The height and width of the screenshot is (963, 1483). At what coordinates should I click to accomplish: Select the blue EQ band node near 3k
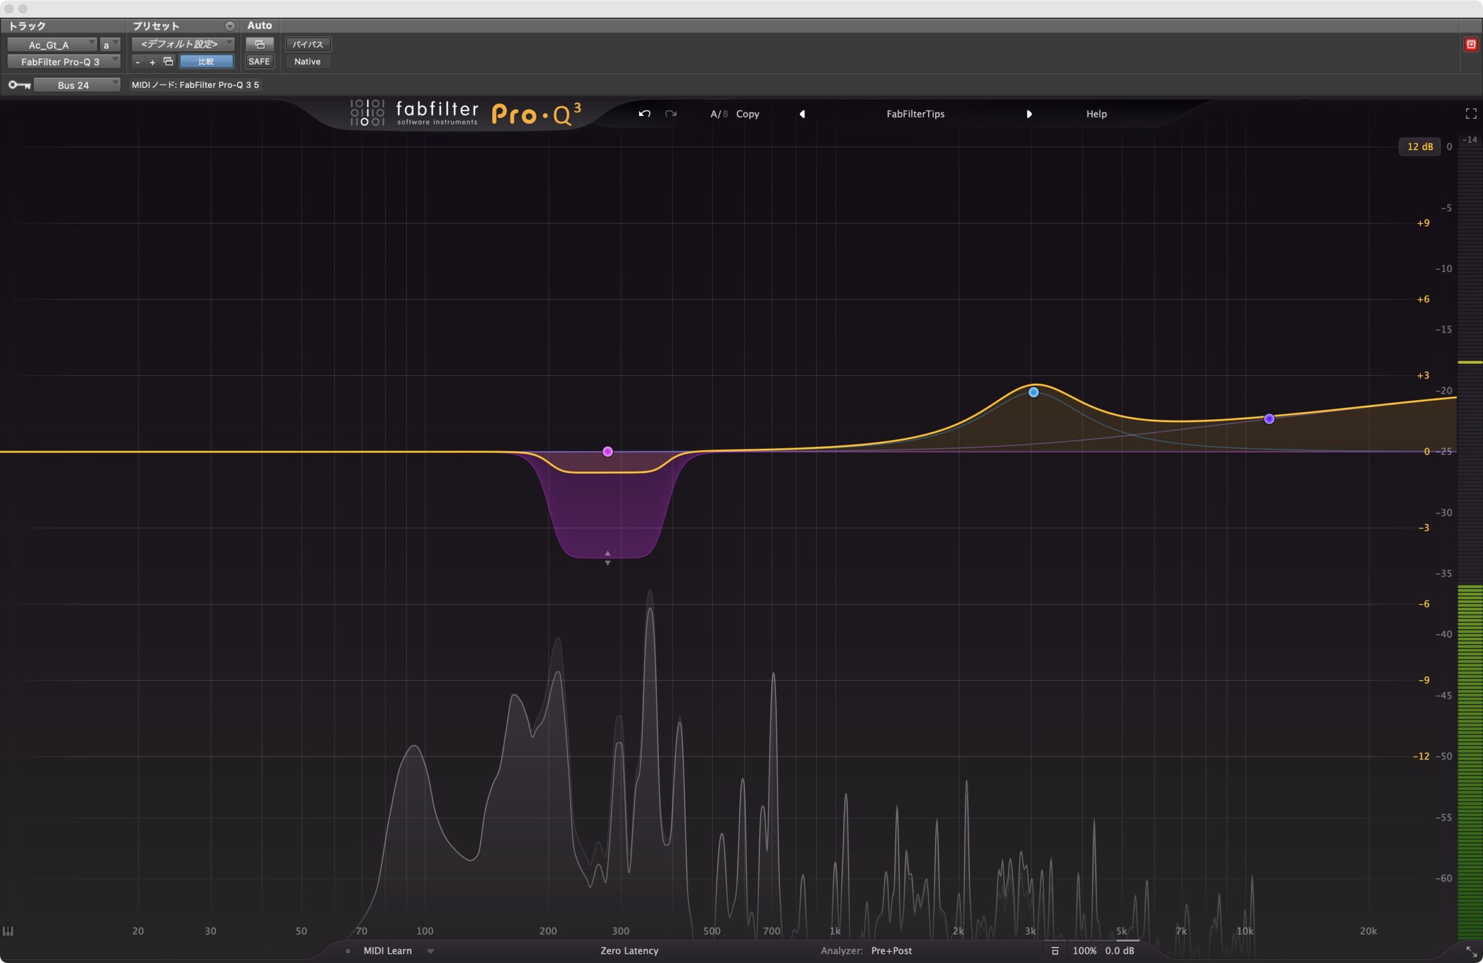pos(1033,393)
